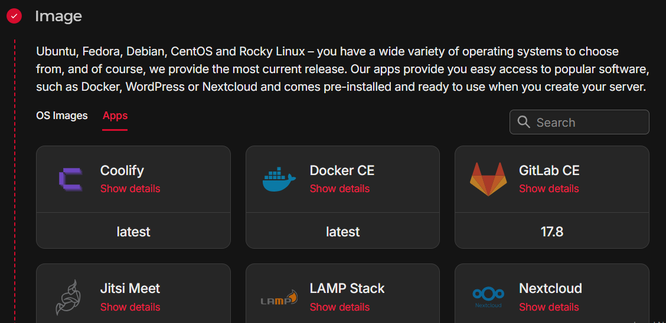Click the Jitsi Meet logo icon
Viewport: 666px width, 323px height.
coord(67,298)
